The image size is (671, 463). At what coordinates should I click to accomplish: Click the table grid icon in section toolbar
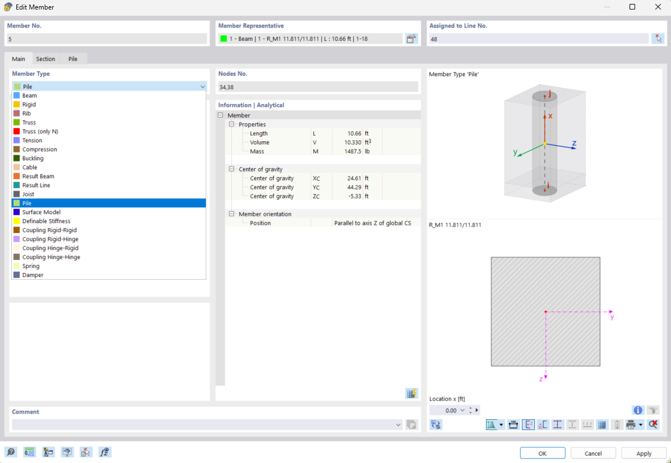(x=601, y=424)
